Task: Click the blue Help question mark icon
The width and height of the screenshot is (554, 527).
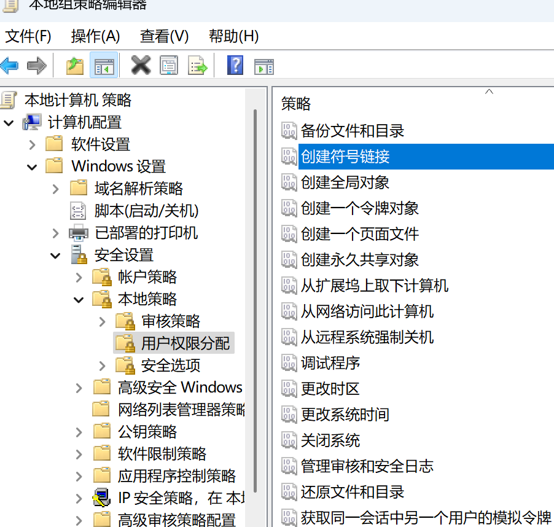Action: point(235,65)
